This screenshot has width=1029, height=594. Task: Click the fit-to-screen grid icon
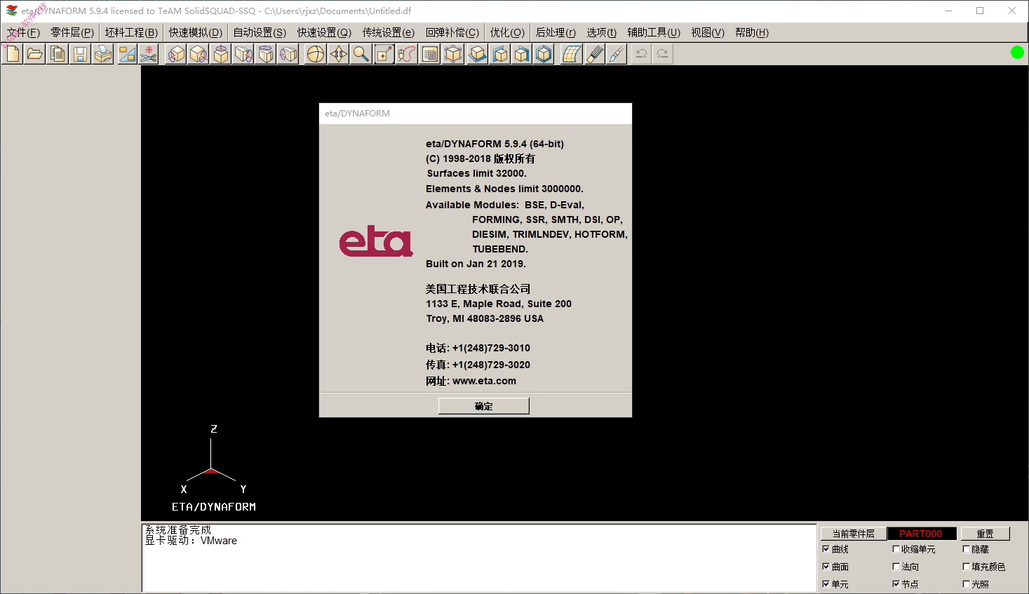(x=431, y=54)
